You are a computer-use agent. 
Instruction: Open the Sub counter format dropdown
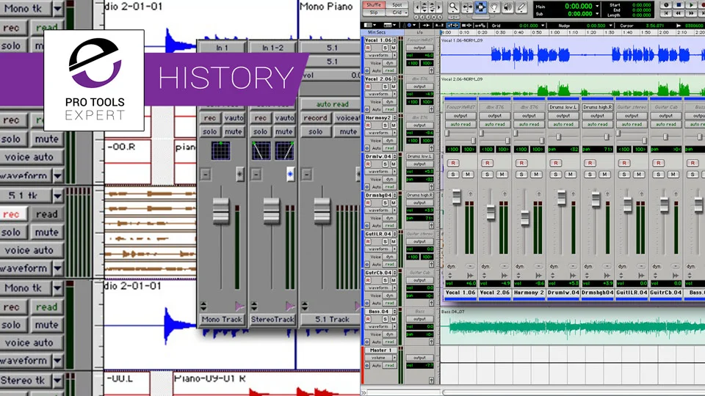tap(597, 14)
